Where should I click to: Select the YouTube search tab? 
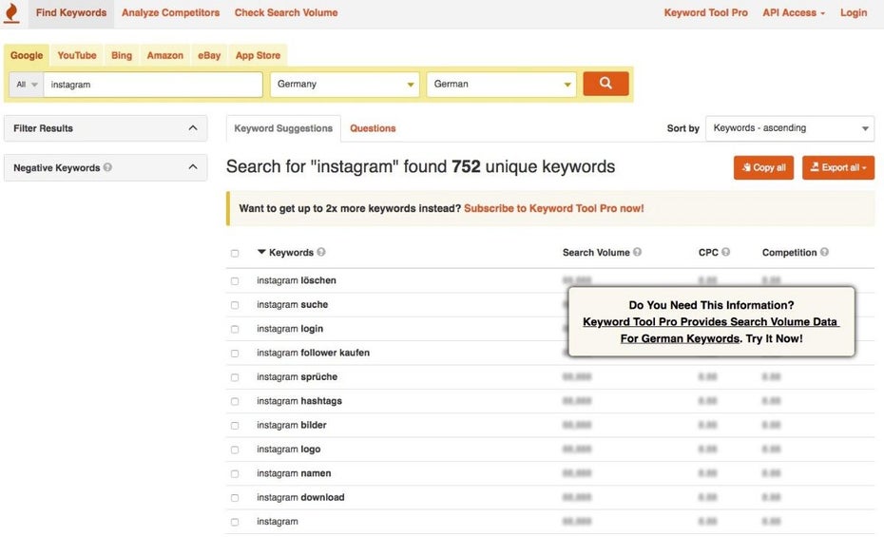click(x=77, y=56)
